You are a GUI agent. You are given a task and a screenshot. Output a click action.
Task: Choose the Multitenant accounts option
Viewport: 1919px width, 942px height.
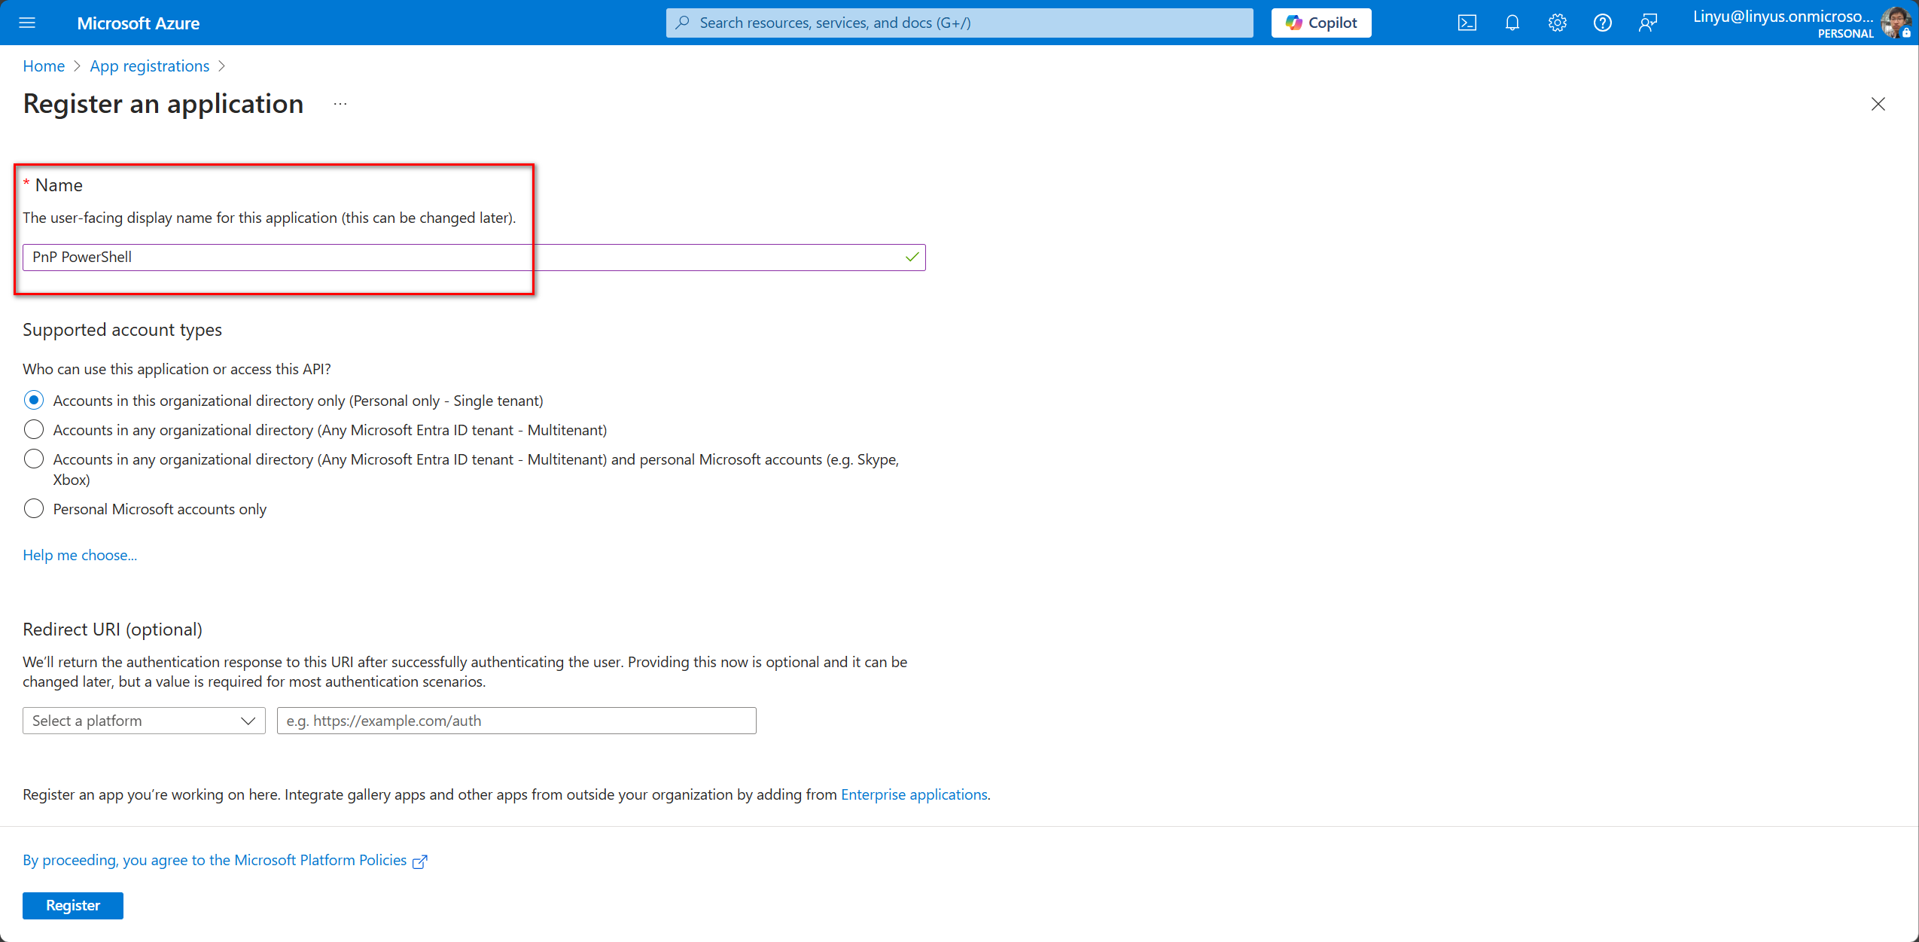[x=33, y=429]
